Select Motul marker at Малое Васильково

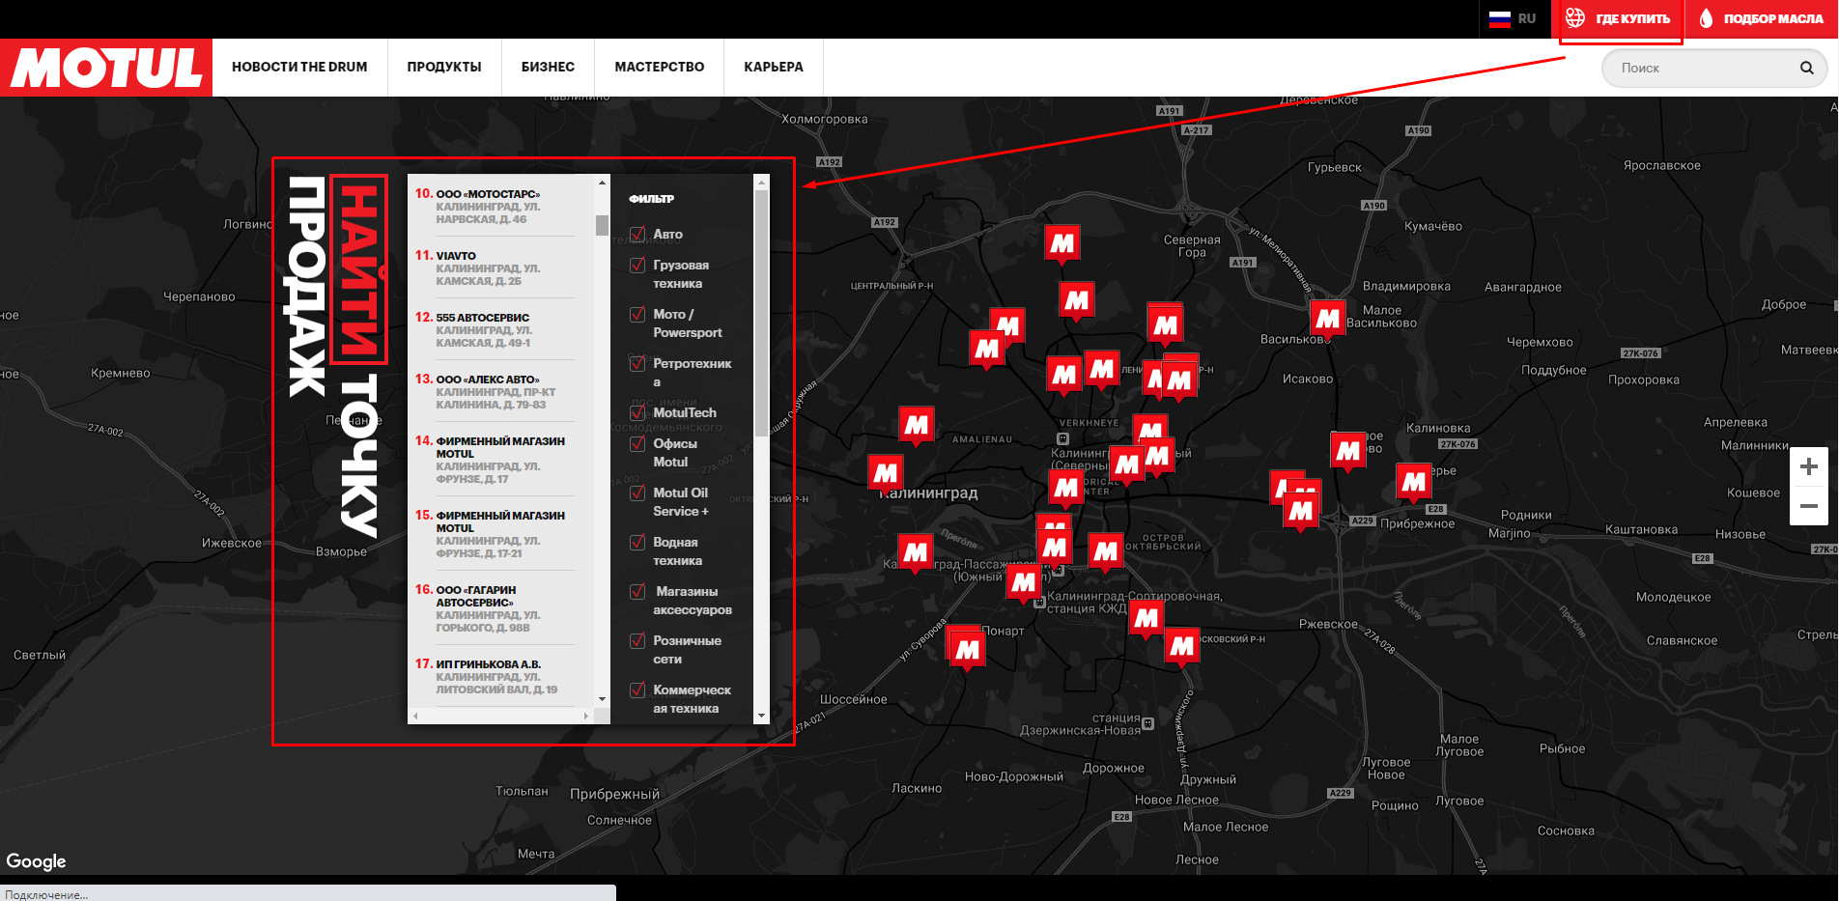coord(1328,319)
